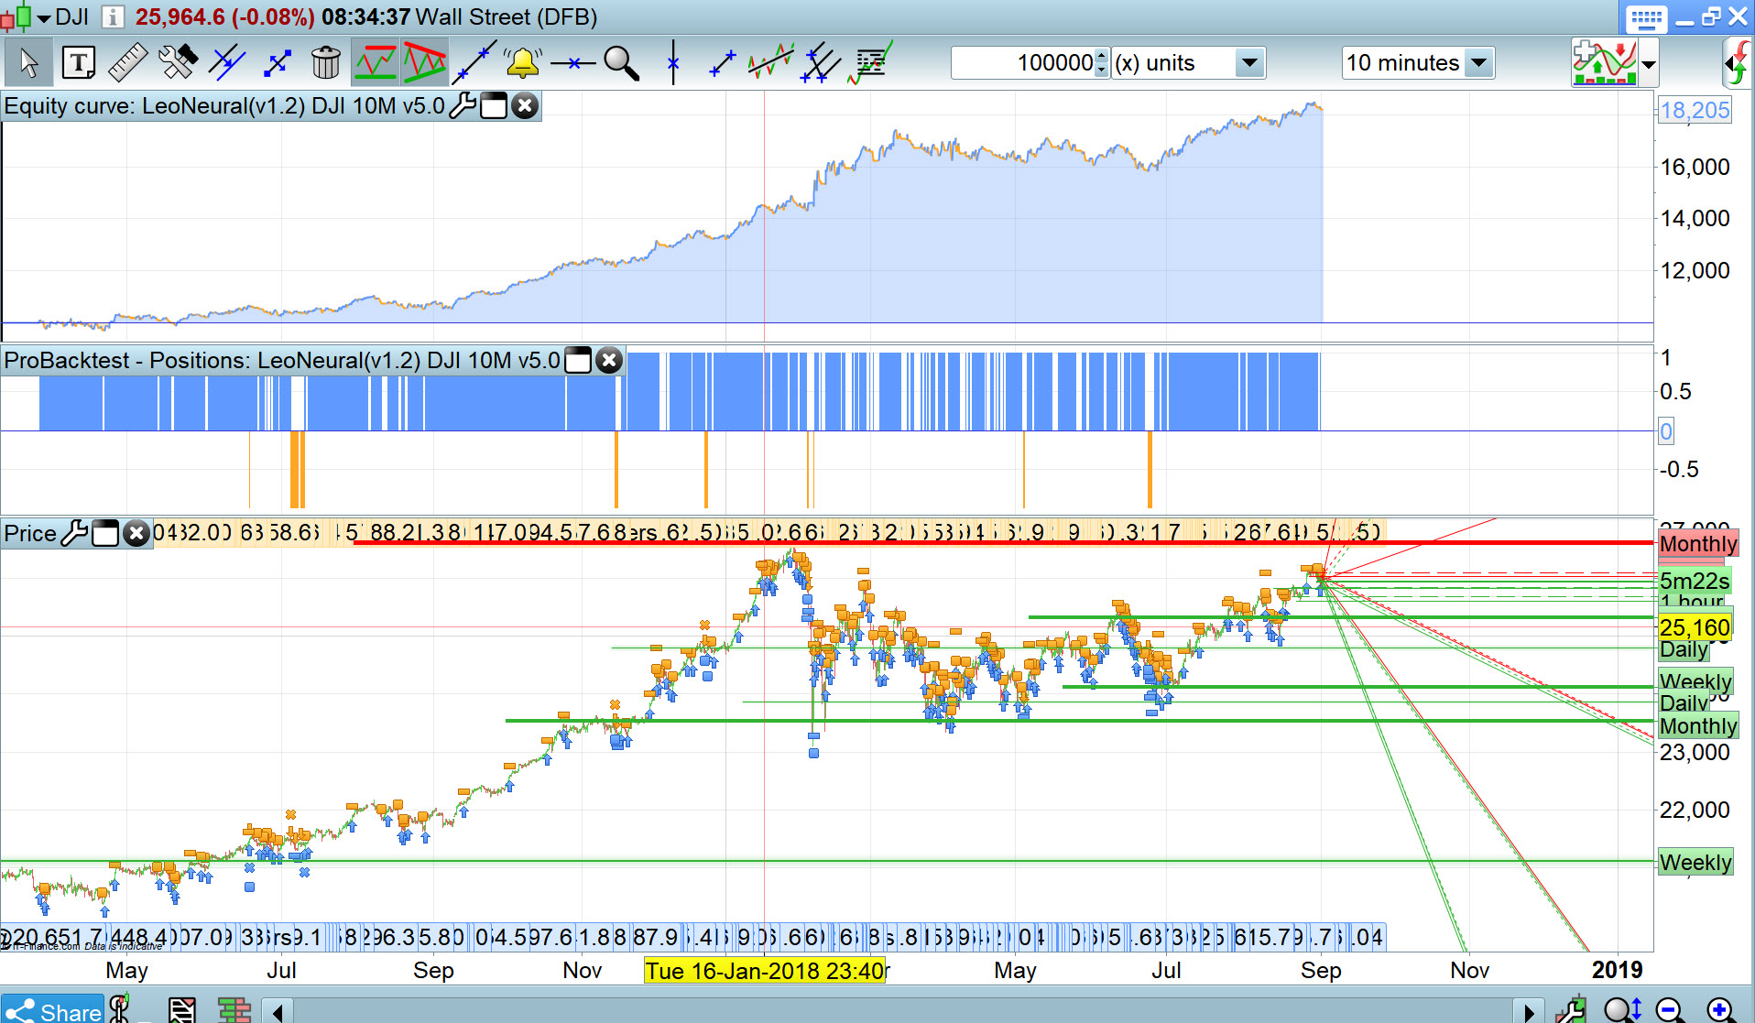Screen dimensions: 1755x1023
Task: Select the parallel lines channel tool
Action: 226,63
